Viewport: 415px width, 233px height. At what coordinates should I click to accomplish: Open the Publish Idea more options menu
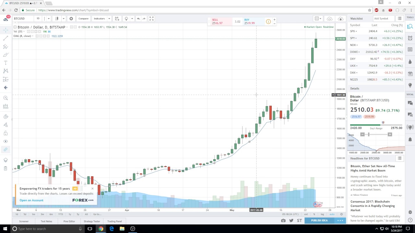coord(340,220)
